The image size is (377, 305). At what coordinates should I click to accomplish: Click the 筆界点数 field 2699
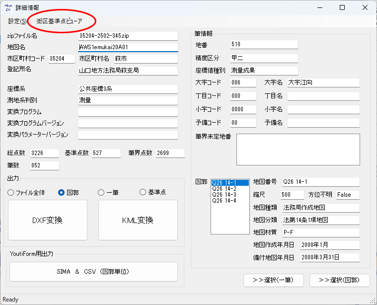coord(170,153)
